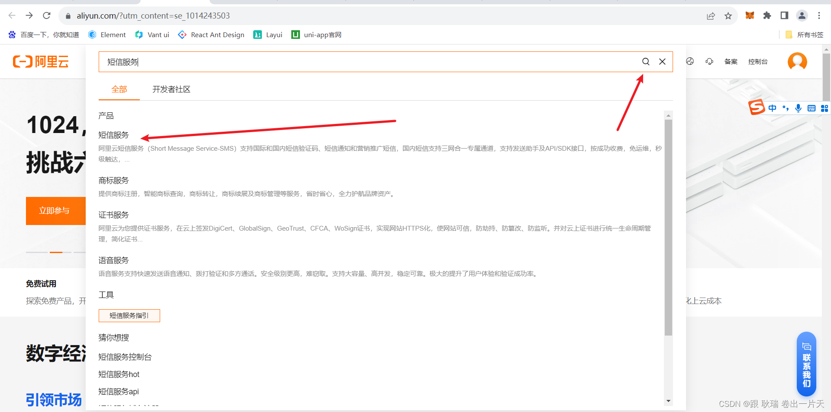Bookmark this page with star icon
This screenshot has width=831, height=412.
(728, 16)
